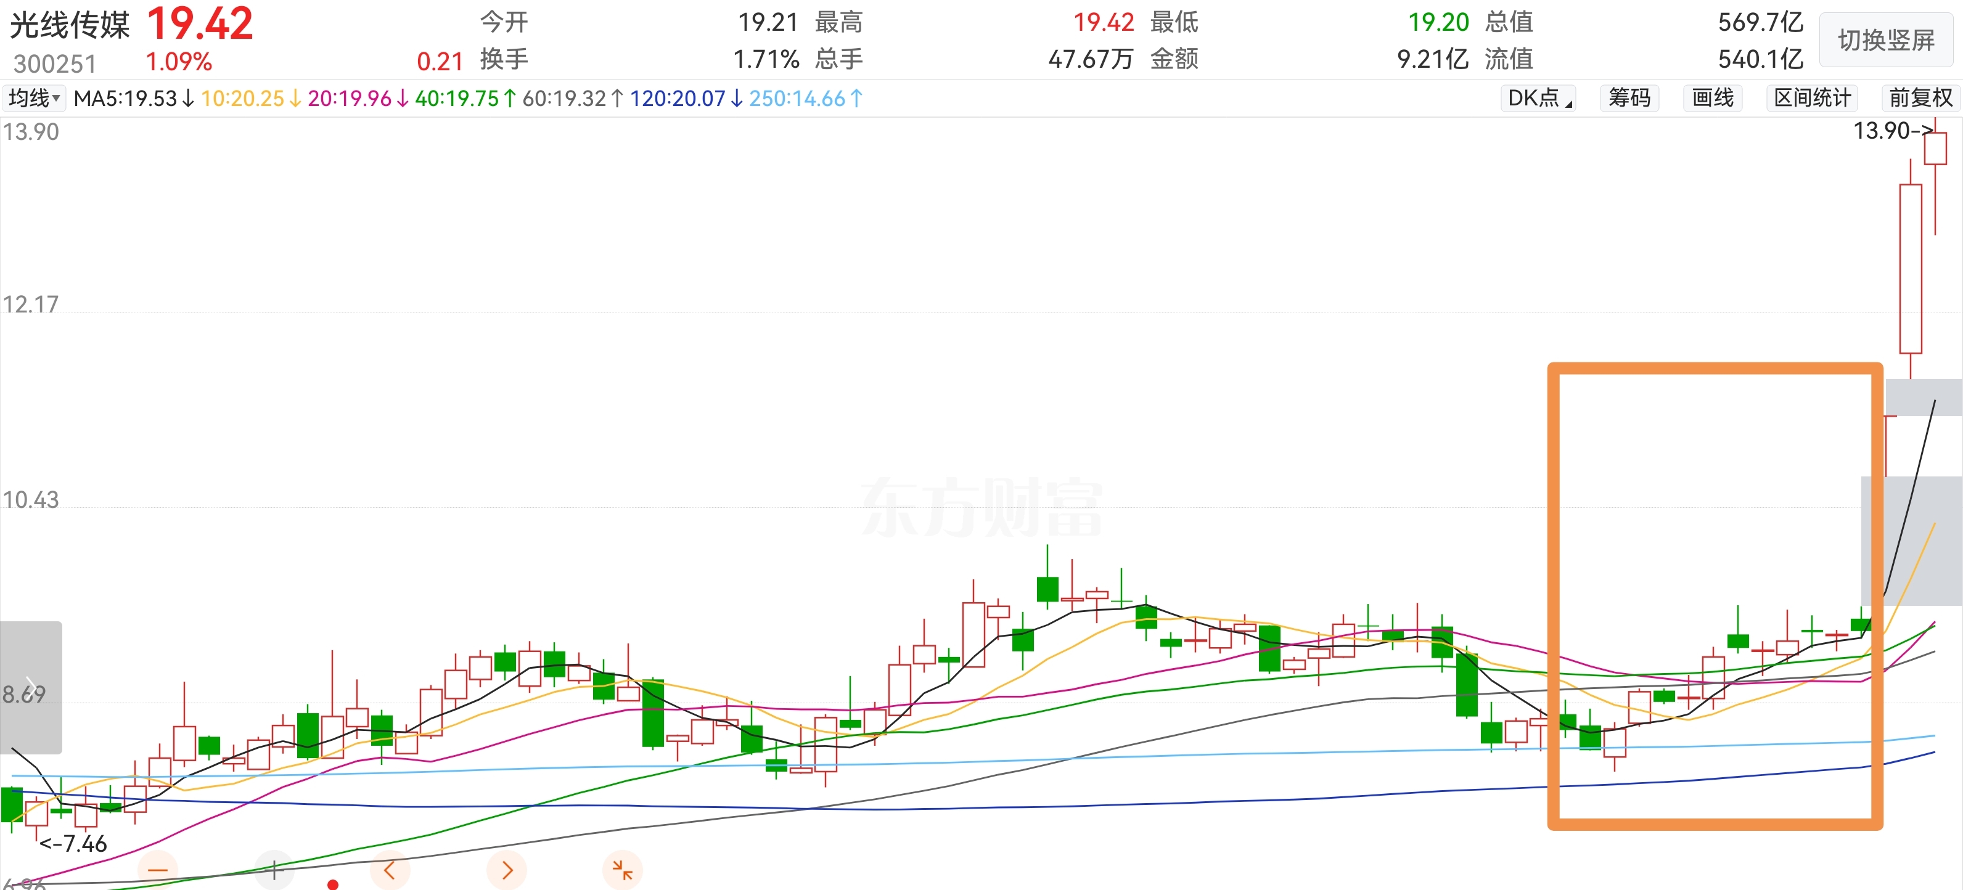Tap 换手 turnover rate 1.71%
This screenshot has width=1963, height=890.
coord(766,59)
